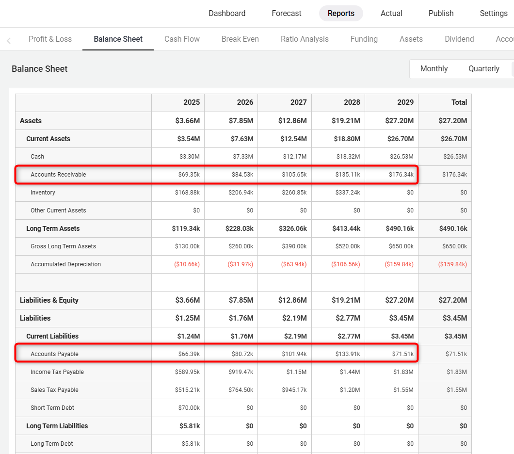Viewport: 514px width, 454px height.
Task: Open the Actual section
Action: tap(391, 13)
